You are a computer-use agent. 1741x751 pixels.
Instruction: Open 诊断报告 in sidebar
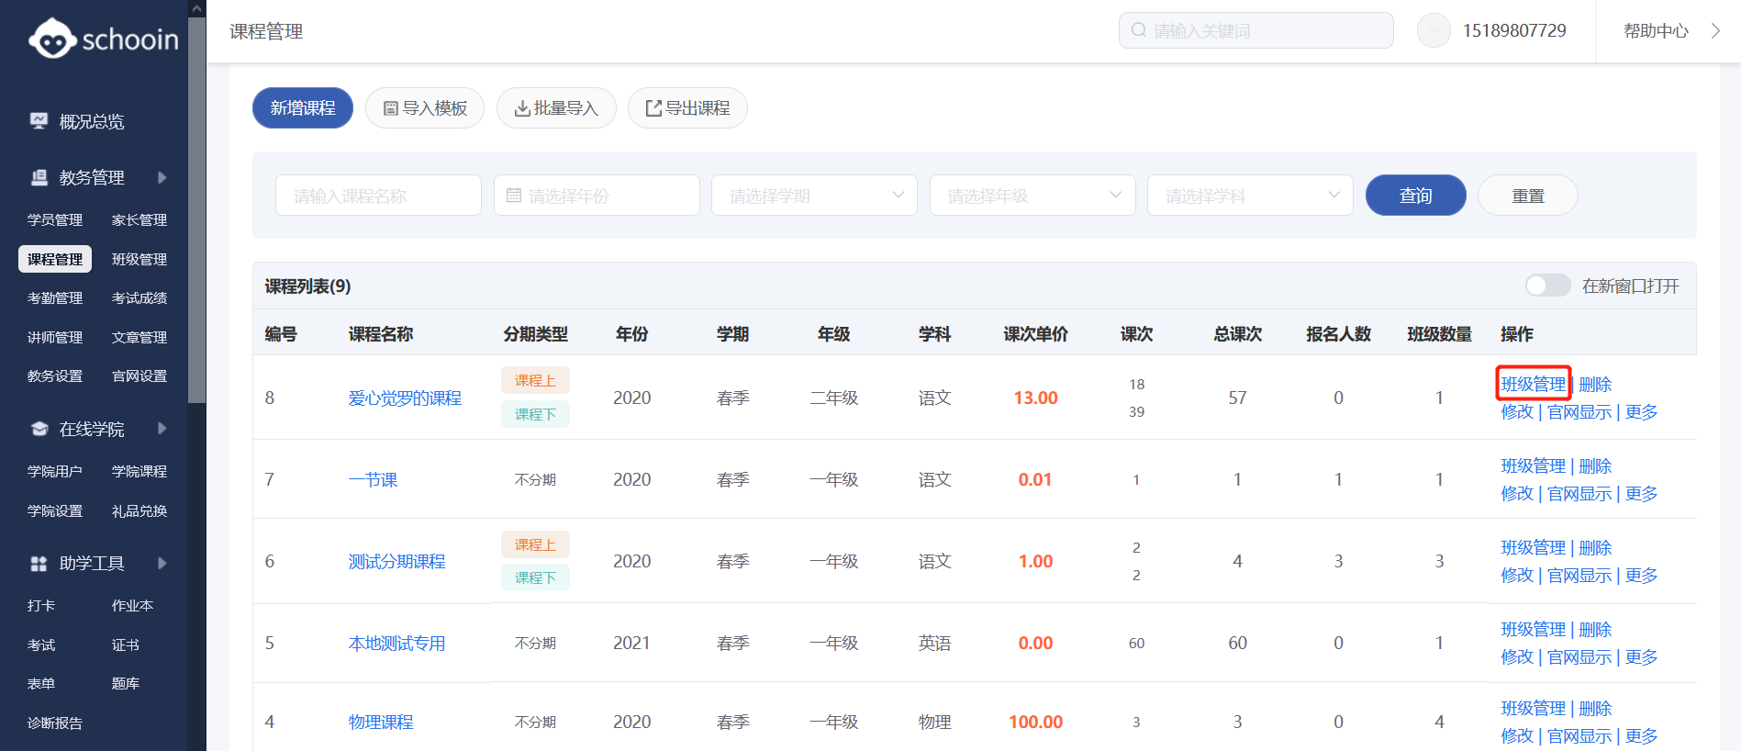(x=55, y=723)
